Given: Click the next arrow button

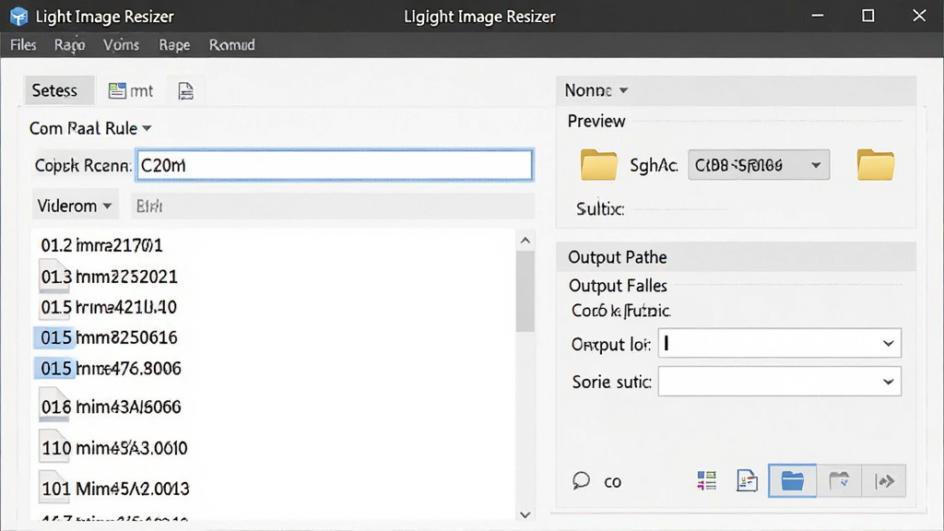Looking at the screenshot, I should (884, 480).
